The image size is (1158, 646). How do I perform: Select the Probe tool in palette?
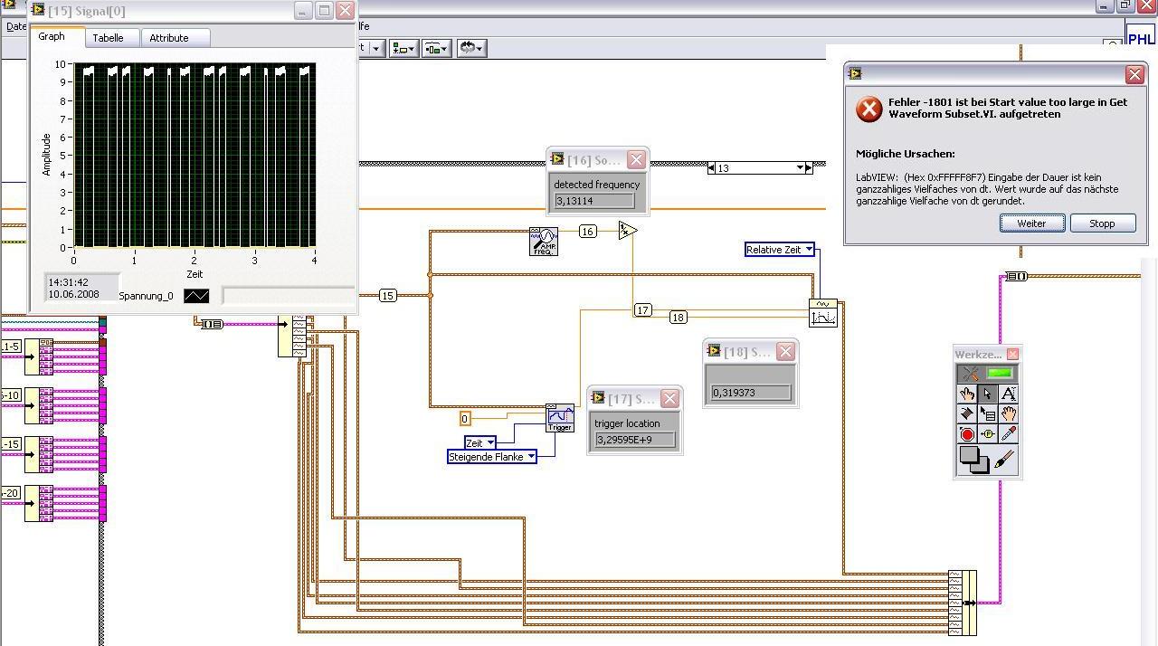[988, 434]
